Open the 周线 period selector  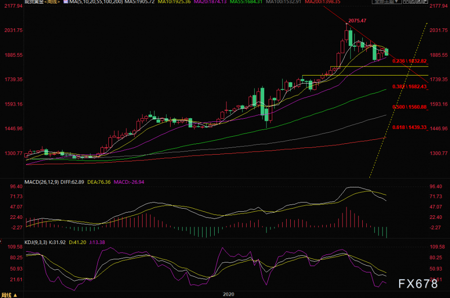(9, 295)
